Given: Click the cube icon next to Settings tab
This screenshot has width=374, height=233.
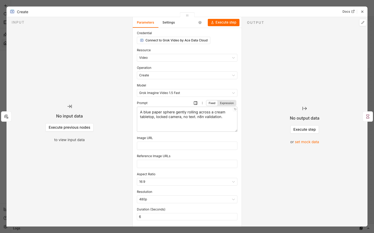Looking at the screenshot, I should click(200, 23).
